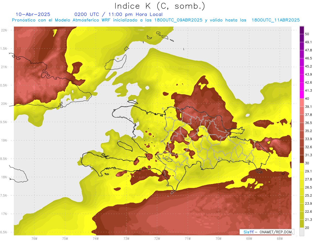Screen dimensions: 314x242
Task: Click the '74W' longitude axis label
Action: point(96,238)
